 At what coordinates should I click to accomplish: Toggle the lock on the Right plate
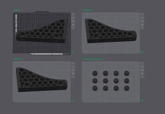click(x=73, y=73)
